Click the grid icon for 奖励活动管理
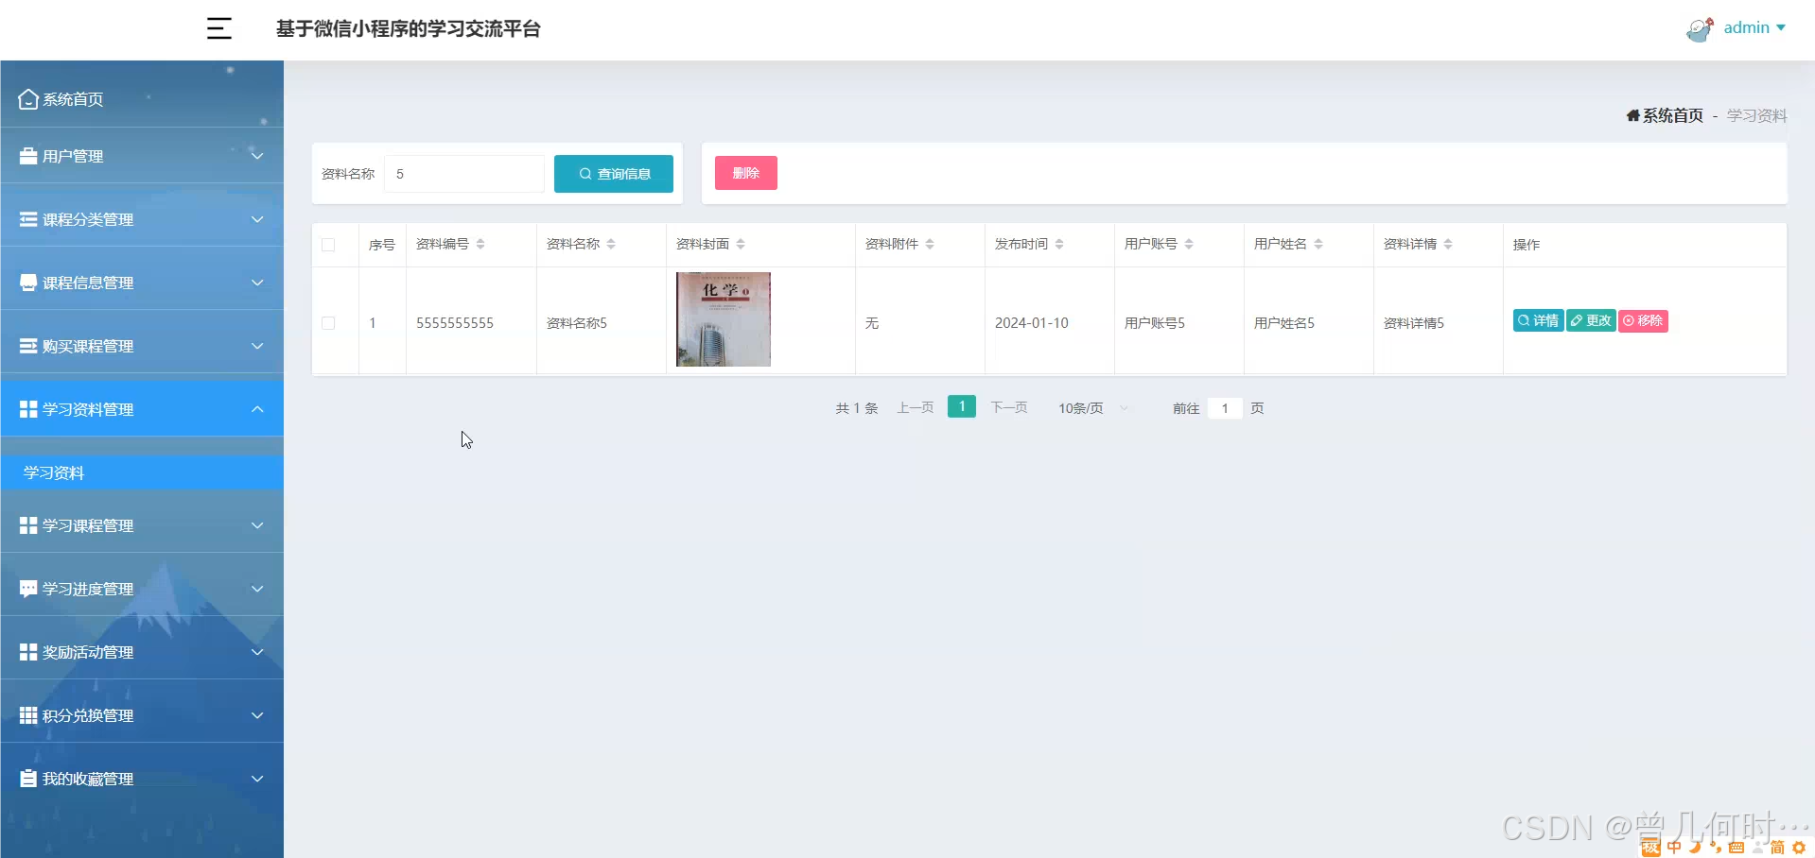 tap(28, 652)
